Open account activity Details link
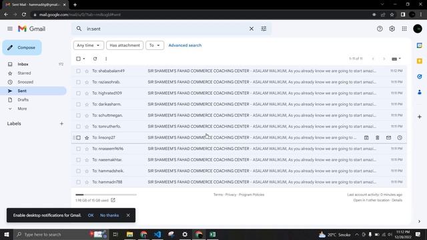Image resolution: width=427 pixels, height=240 pixels. (397, 200)
